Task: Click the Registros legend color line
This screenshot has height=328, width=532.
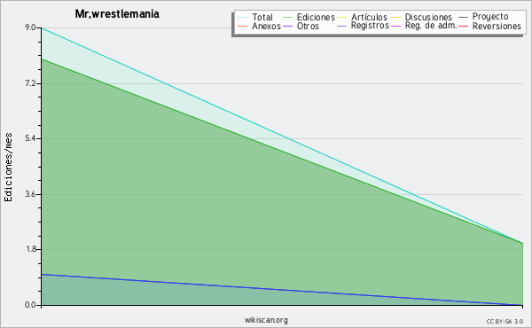Action: [x=342, y=26]
